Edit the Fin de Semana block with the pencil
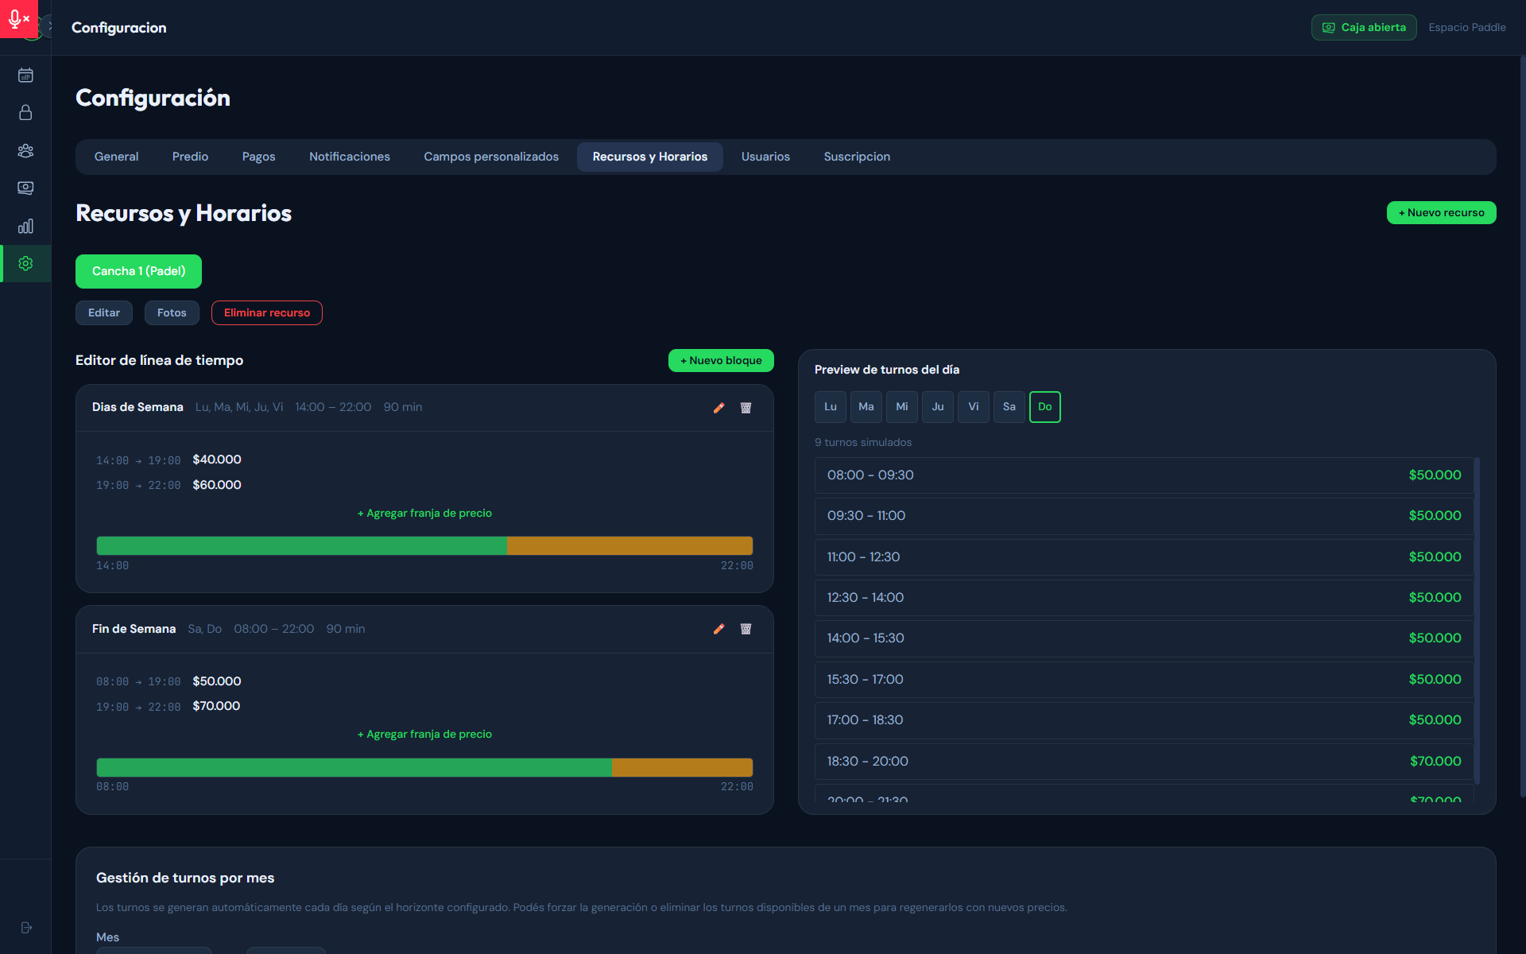1526x954 pixels. [x=718, y=629]
